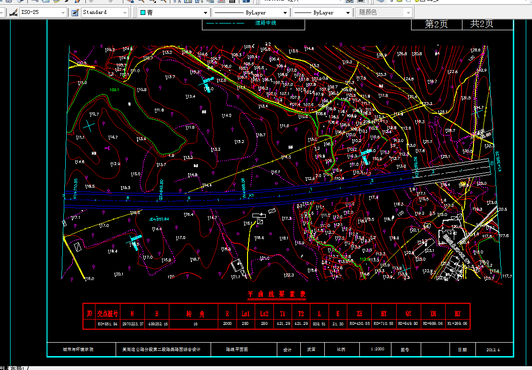The width and height of the screenshot is (532, 370).
Task: Click the Ls2 column header
Action: coord(264,314)
